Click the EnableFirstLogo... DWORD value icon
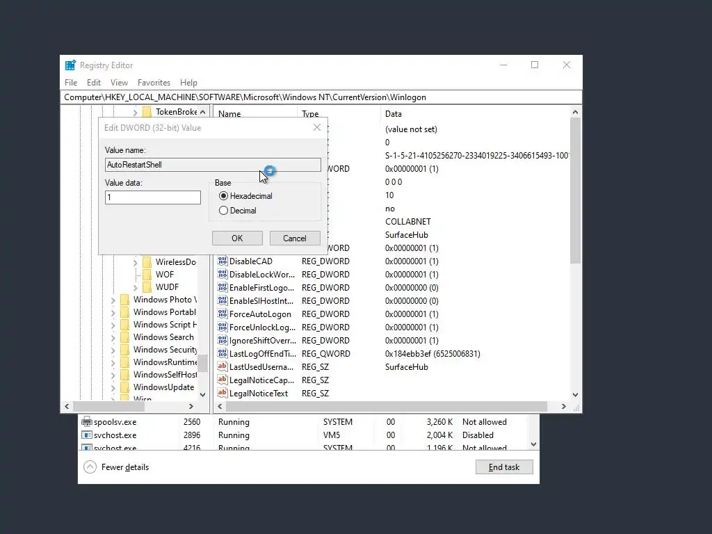The width and height of the screenshot is (712, 534). click(222, 287)
